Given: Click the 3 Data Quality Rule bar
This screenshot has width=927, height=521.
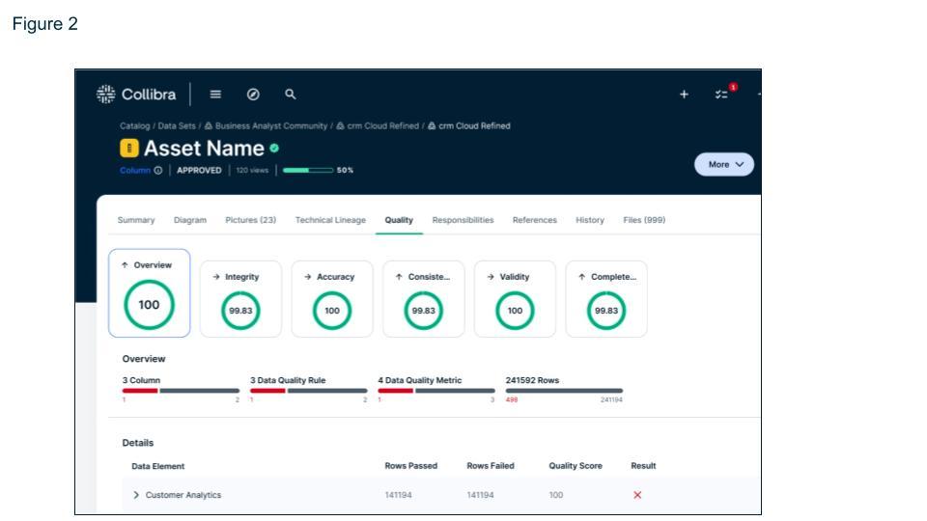Looking at the screenshot, I should click(309, 391).
